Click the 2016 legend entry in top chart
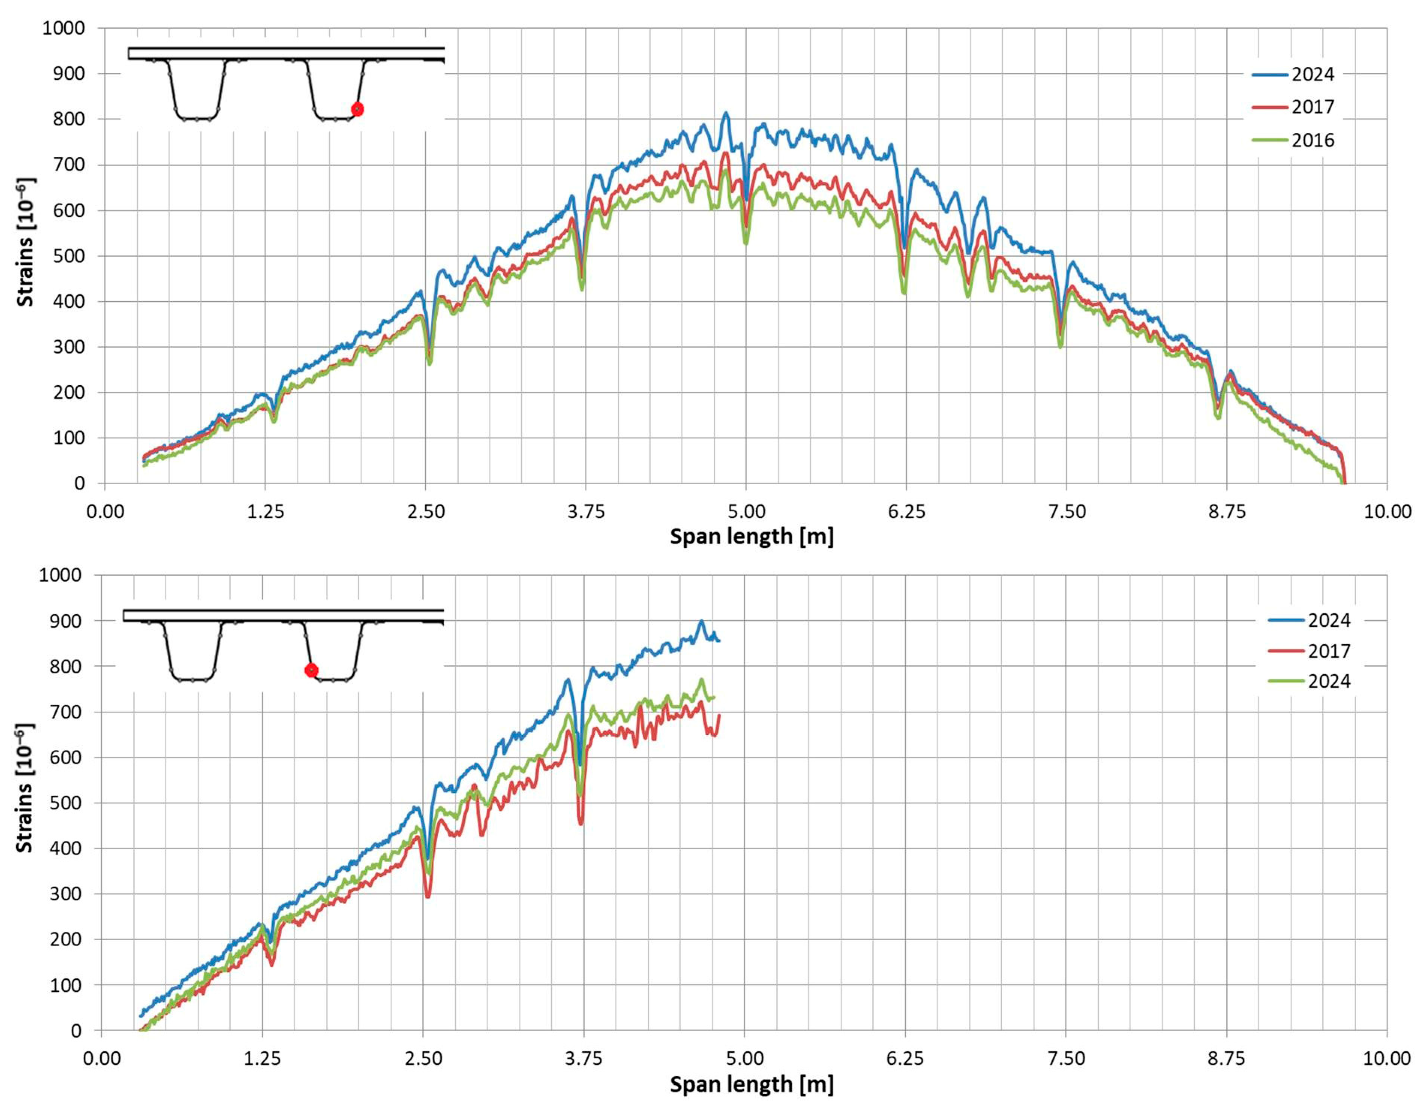 point(1294,140)
